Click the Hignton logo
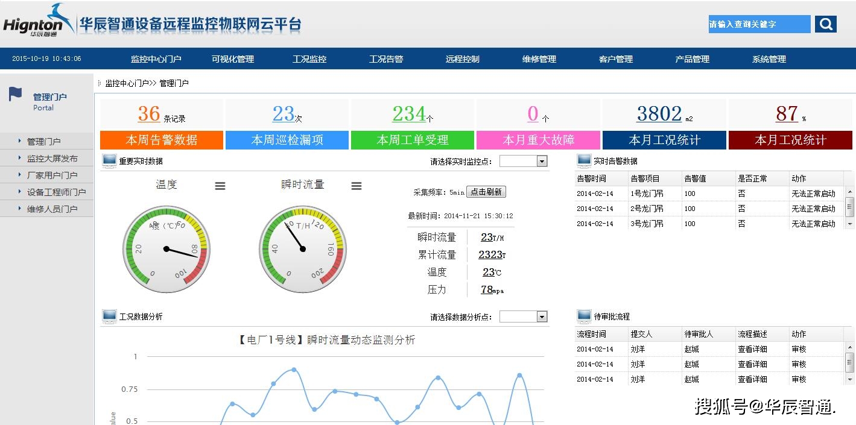Viewport: 856px width, 425px height. 39,21
